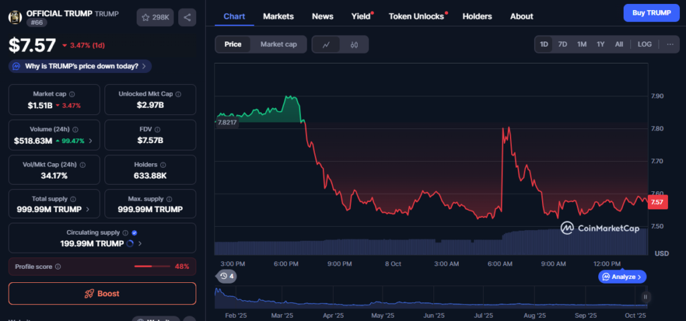Click the Market cap info icon
This screenshot has width=686, height=321.
pos(72,94)
